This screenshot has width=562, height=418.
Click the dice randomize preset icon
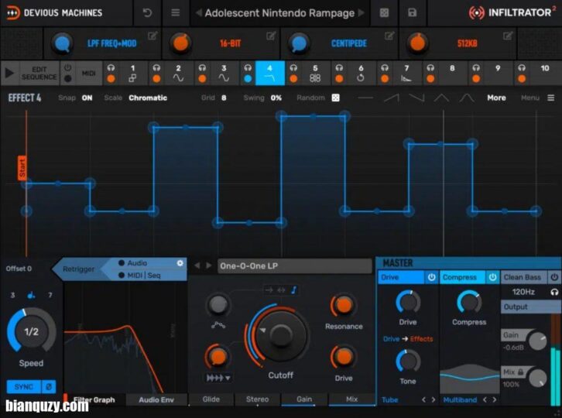point(384,12)
